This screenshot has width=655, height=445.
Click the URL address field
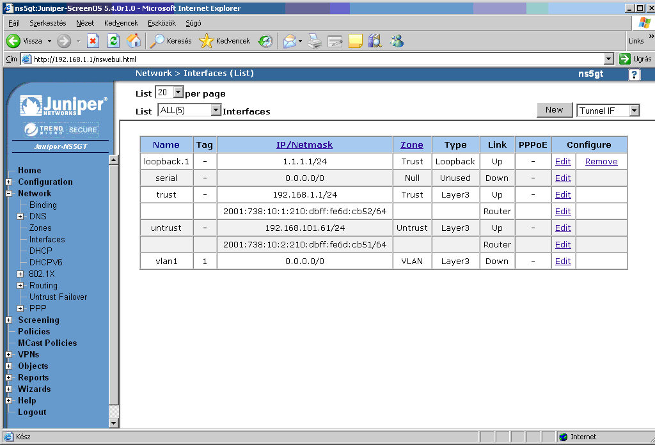click(x=313, y=59)
